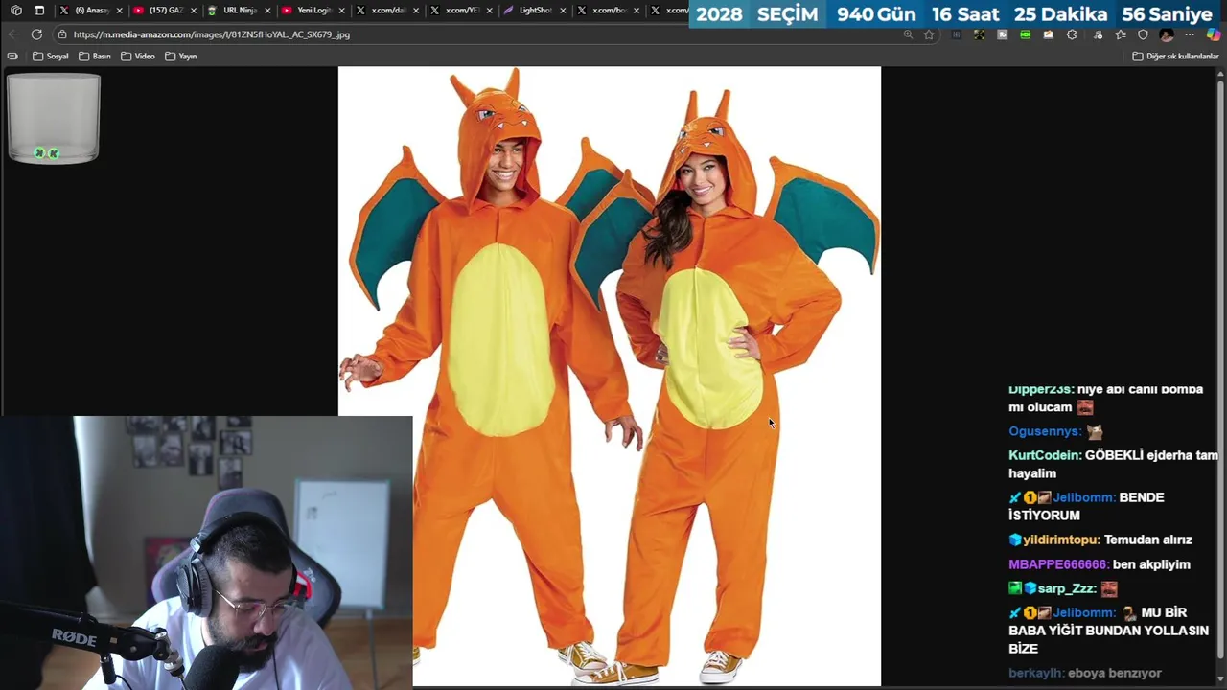1227x690 pixels.
Task: Open the Video bookmarks folder
Action: pos(138,57)
